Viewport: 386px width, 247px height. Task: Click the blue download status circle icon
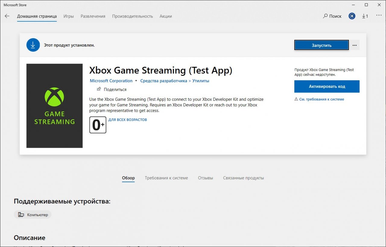point(33,45)
